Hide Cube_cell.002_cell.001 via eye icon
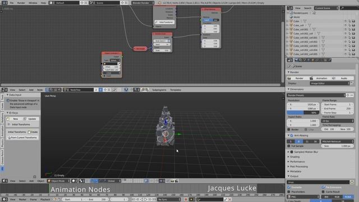Screen dimensions: 359x202 (346, 38)
